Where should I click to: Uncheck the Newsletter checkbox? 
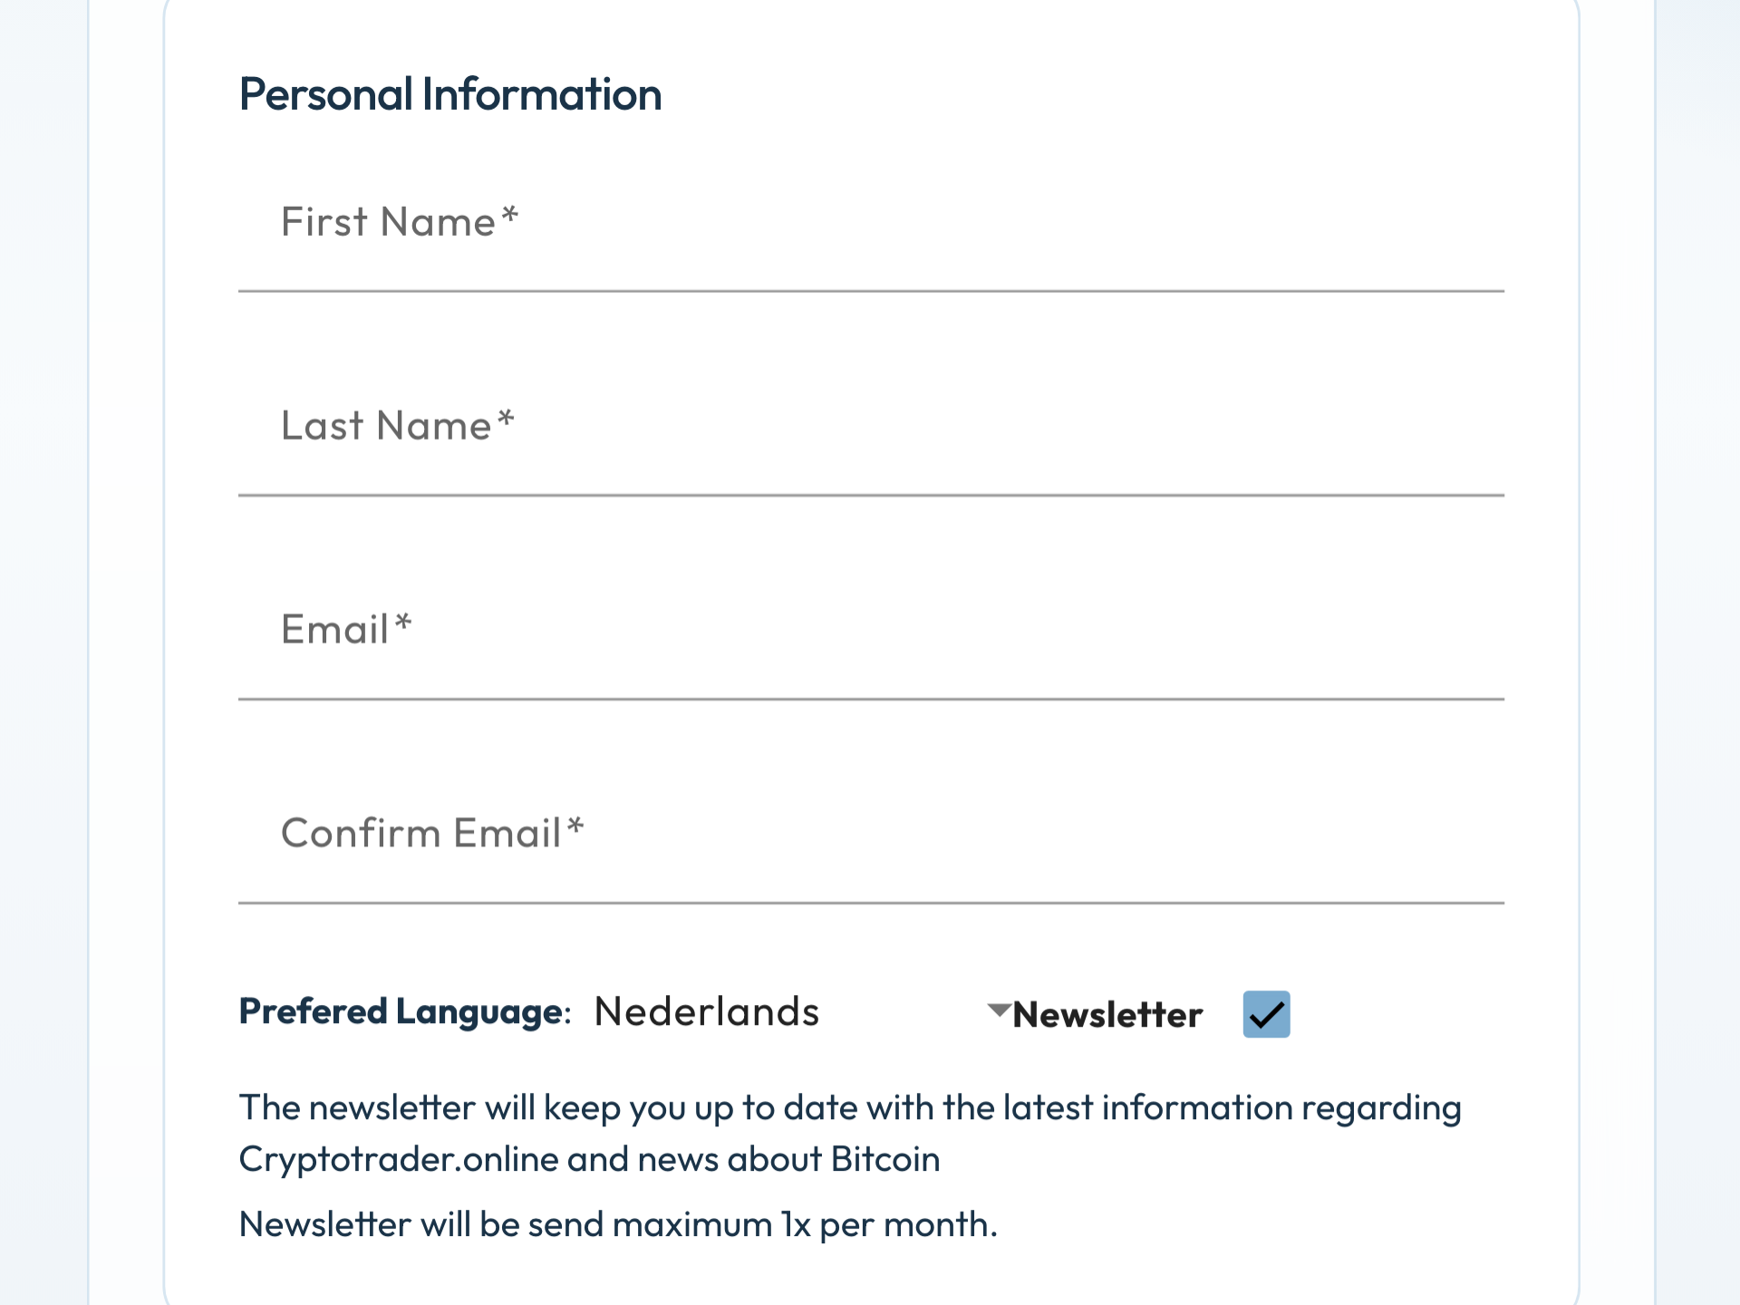[1266, 1014]
